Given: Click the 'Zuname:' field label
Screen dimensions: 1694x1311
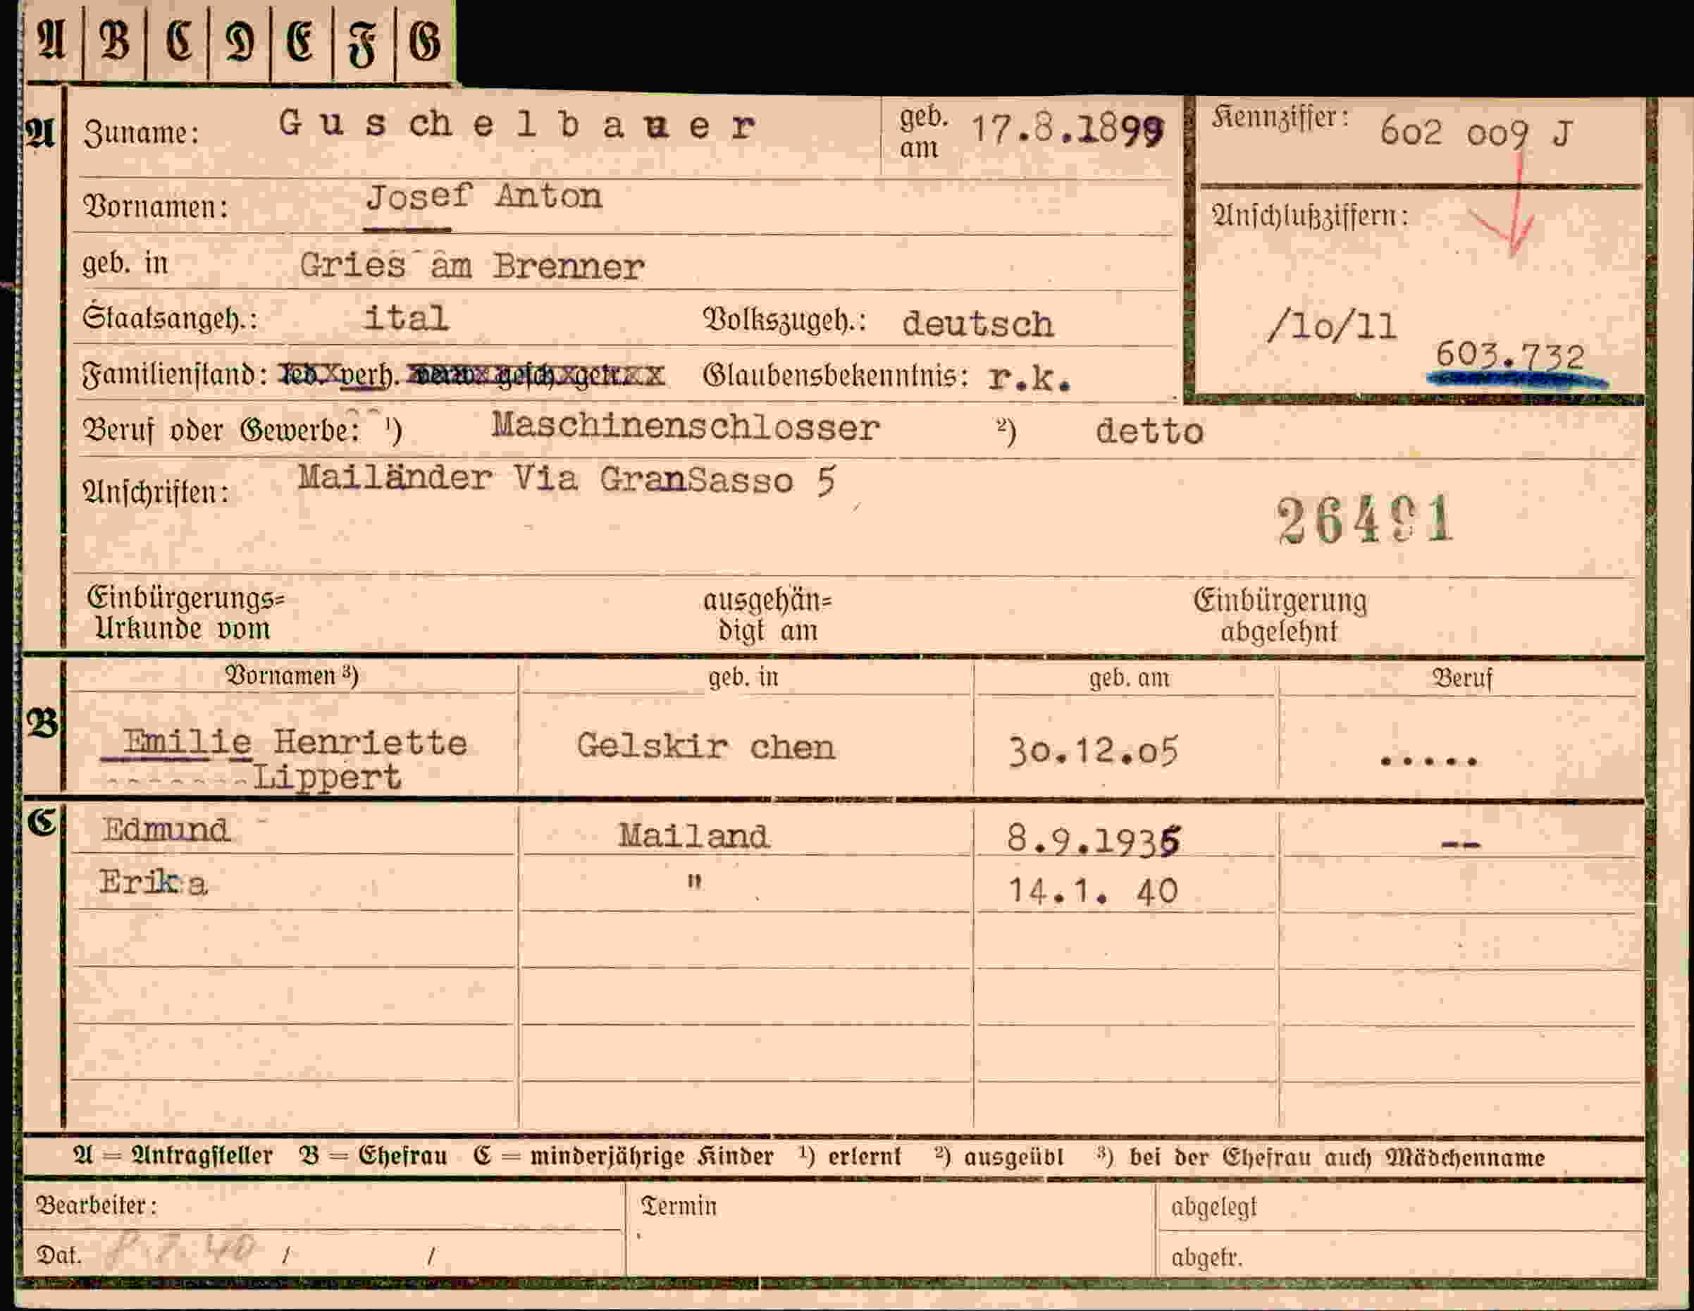Looking at the screenshot, I should pos(141,133).
